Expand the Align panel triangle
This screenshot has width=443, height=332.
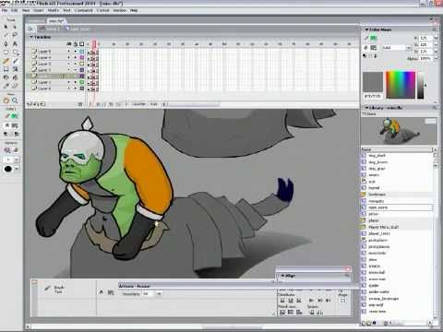[x=282, y=276]
